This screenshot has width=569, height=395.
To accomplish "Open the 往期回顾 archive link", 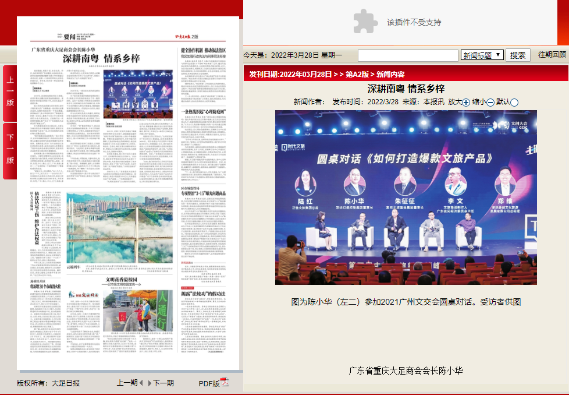I will 552,55.
